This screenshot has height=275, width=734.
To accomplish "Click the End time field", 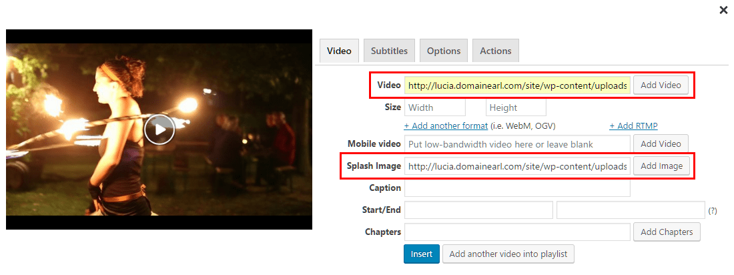I will tap(631, 210).
